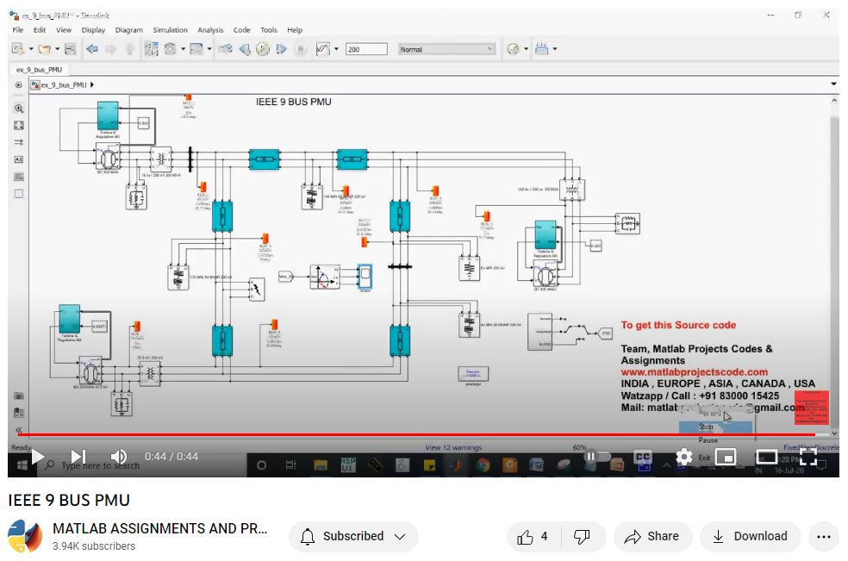This screenshot has width=848, height=561.
Task: Click the Back navigation arrow icon
Action: coord(92,49)
